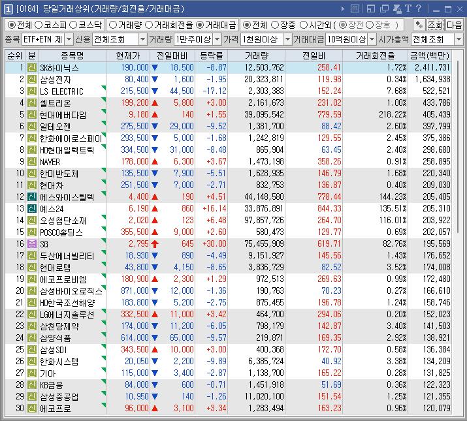
Task: Open the 종목 ETF+ETN dropdown
Action: 69,39
